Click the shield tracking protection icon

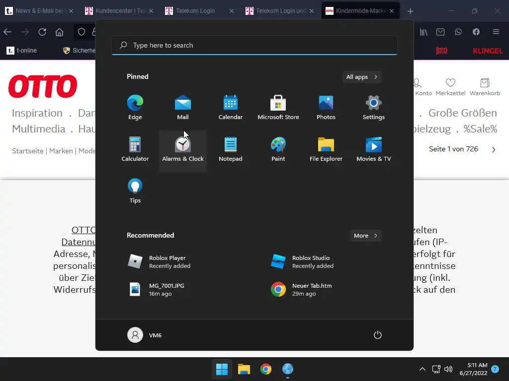82,32
